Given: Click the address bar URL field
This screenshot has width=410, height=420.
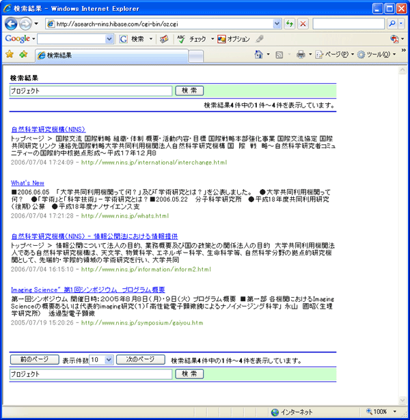Looking at the screenshot, I should pos(160,24).
